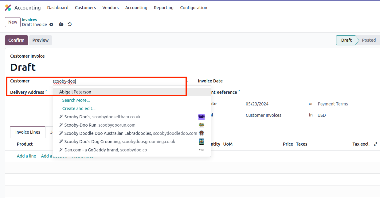Click the Customer Invoice heading text
Viewport: 380px width, 198px height.
27,56
